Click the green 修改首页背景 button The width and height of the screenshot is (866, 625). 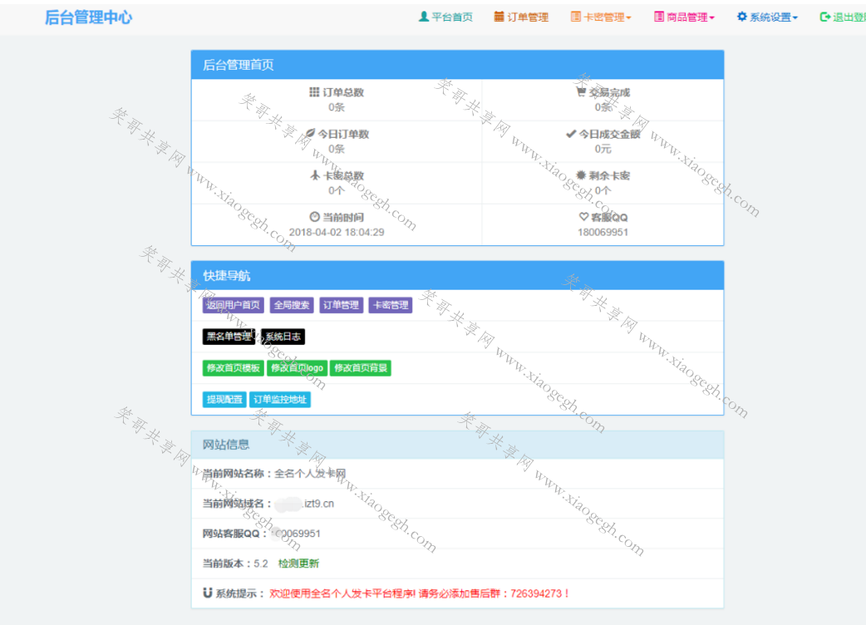pyautogui.click(x=361, y=367)
